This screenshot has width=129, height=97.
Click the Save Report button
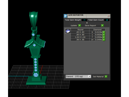[93, 26]
